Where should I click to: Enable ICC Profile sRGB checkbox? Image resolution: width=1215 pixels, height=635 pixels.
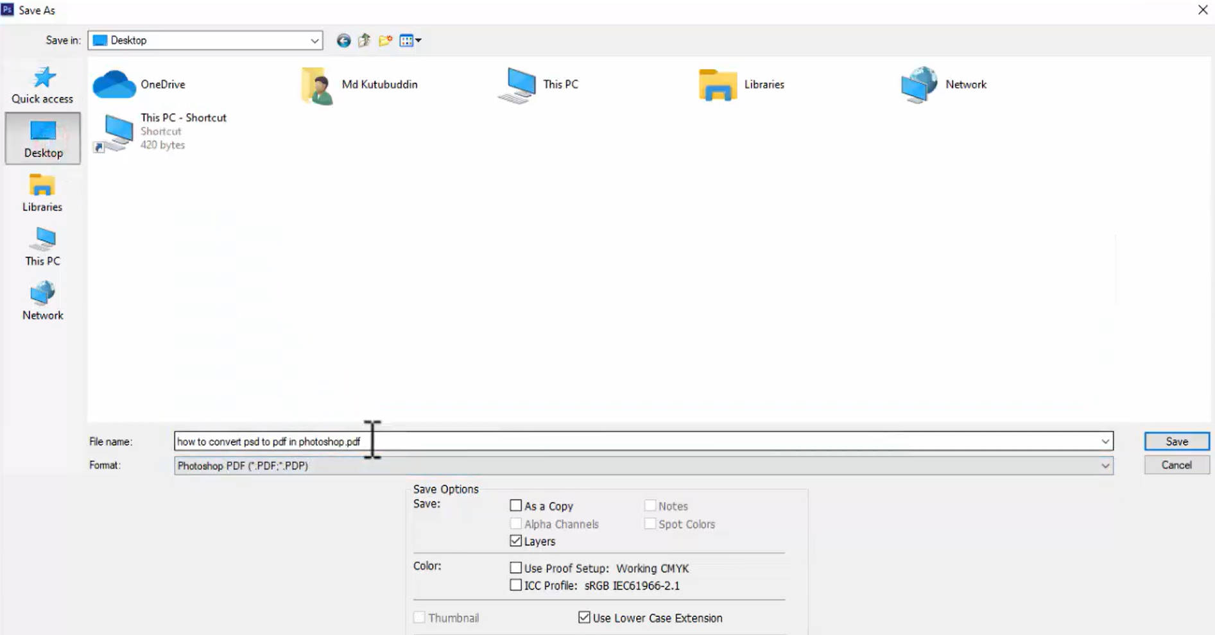(x=515, y=585)
